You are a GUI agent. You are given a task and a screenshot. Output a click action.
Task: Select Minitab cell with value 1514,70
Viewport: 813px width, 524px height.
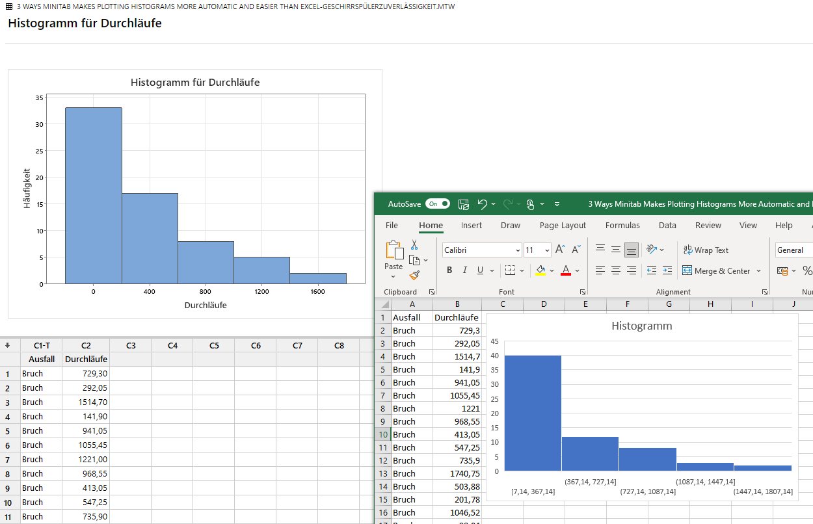tap(86, 402)
